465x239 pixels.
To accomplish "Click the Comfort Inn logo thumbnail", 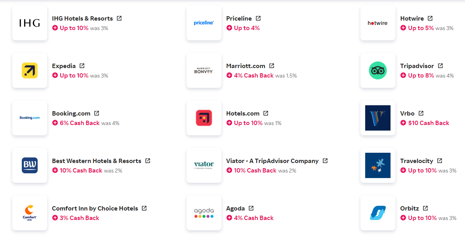I will 30,213.
